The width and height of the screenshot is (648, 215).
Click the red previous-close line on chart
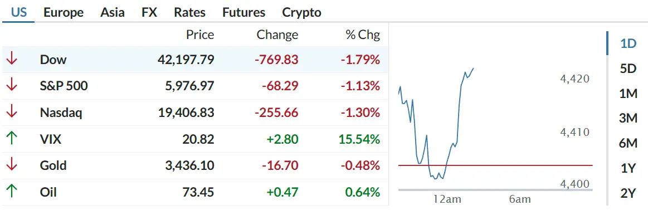pos(495,165)
